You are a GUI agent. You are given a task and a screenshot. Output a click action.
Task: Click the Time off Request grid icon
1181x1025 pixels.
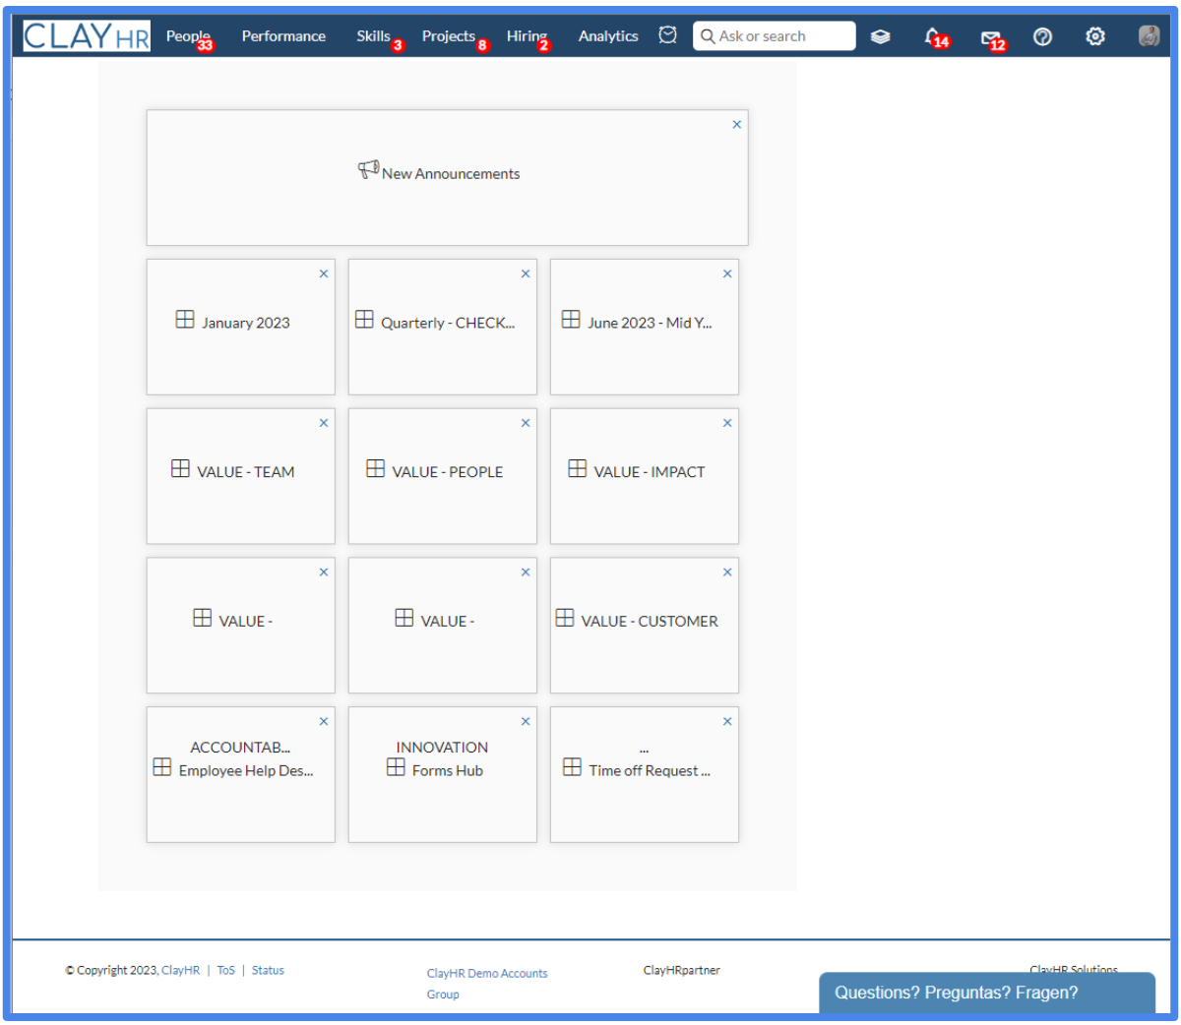pos(572,767)
